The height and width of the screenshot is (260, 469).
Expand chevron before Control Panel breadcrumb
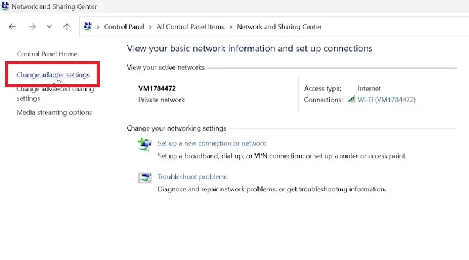tap(98, 27)
